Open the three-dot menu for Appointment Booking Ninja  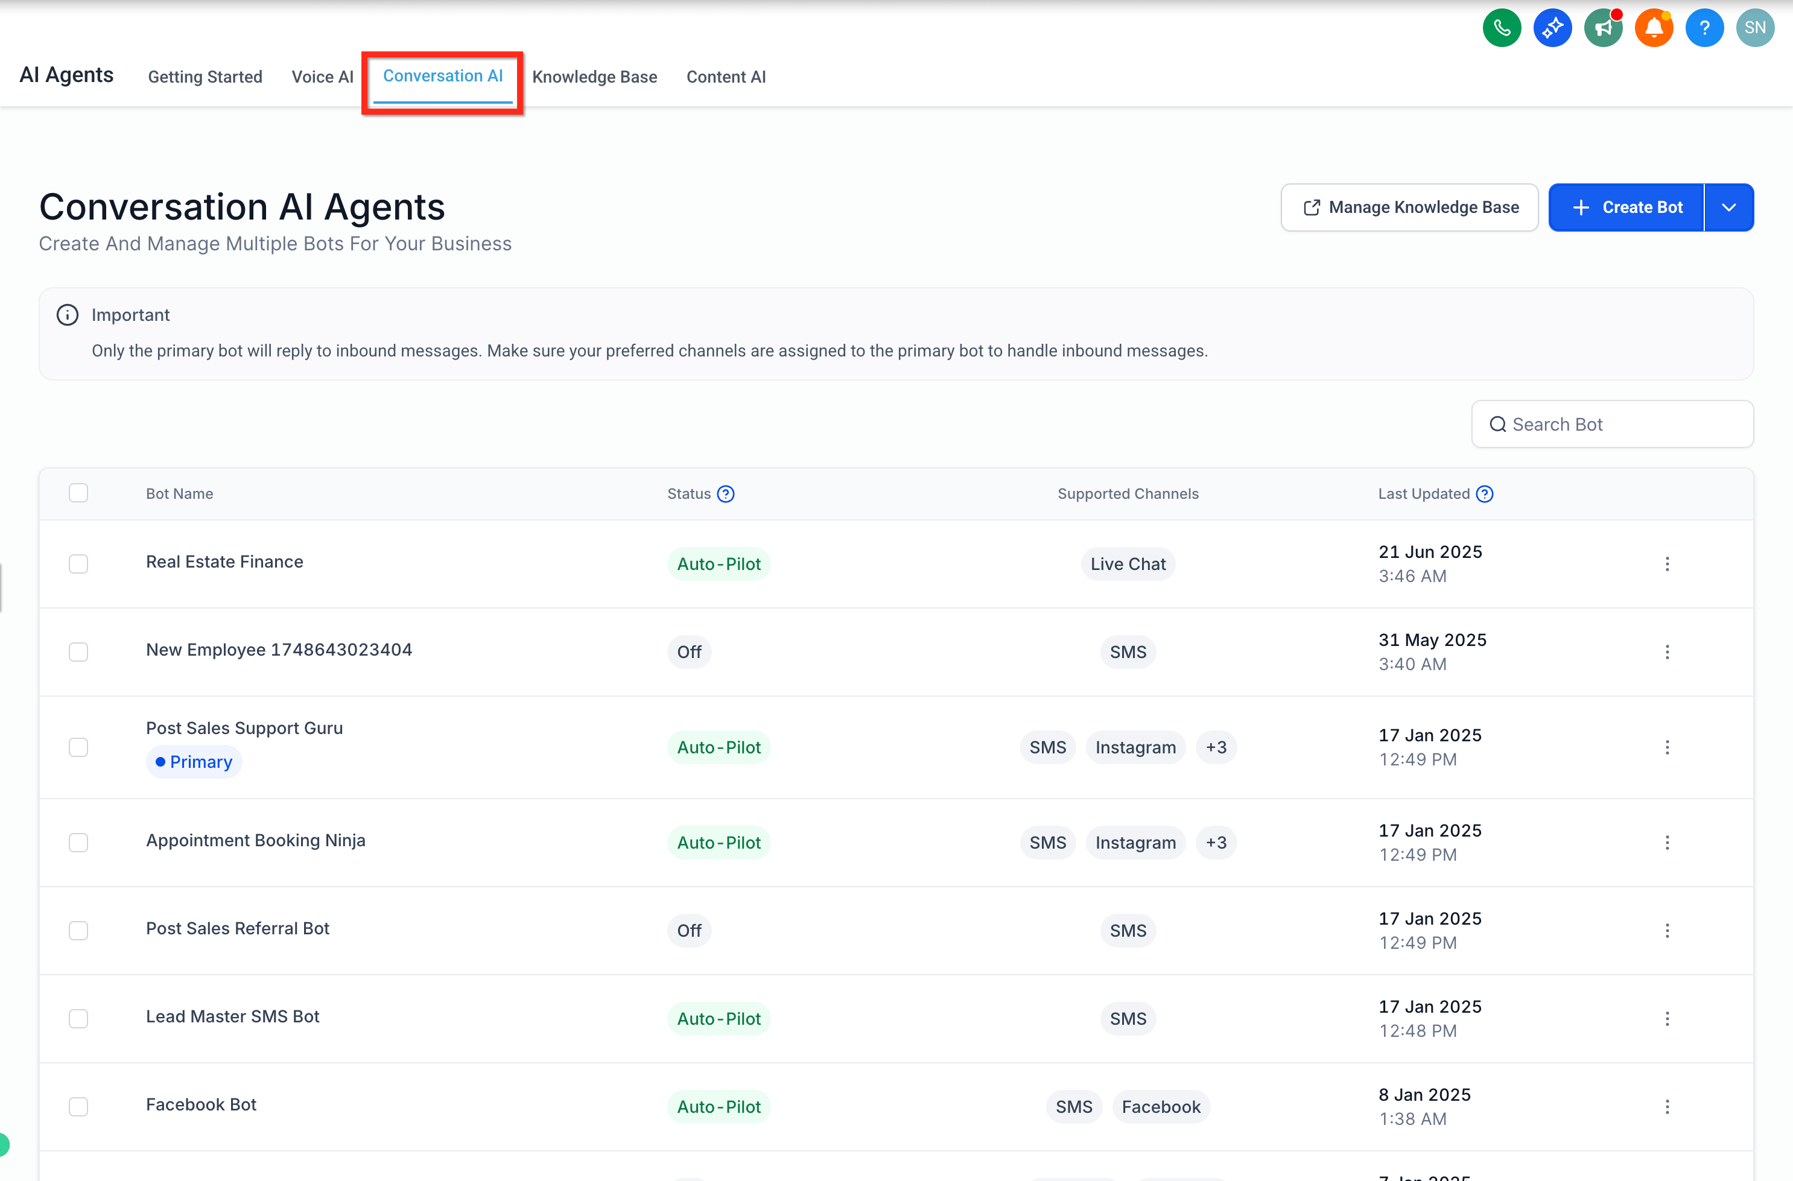pyautogui.click(x=1666, y=843)
